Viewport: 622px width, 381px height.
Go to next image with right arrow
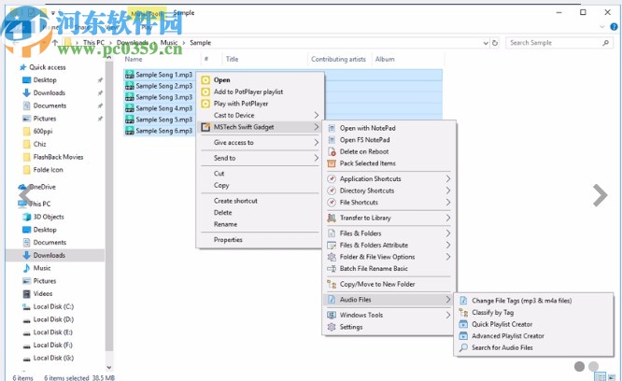point(601,195)
